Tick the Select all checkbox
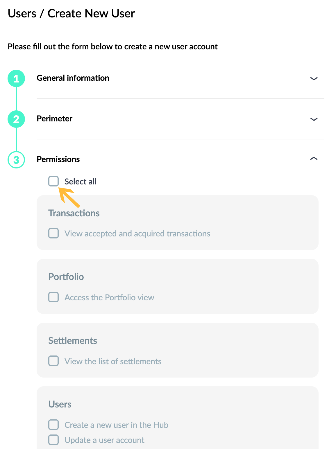Image resolution: width=336 pixels, height=449 pixels. point(53,181)
